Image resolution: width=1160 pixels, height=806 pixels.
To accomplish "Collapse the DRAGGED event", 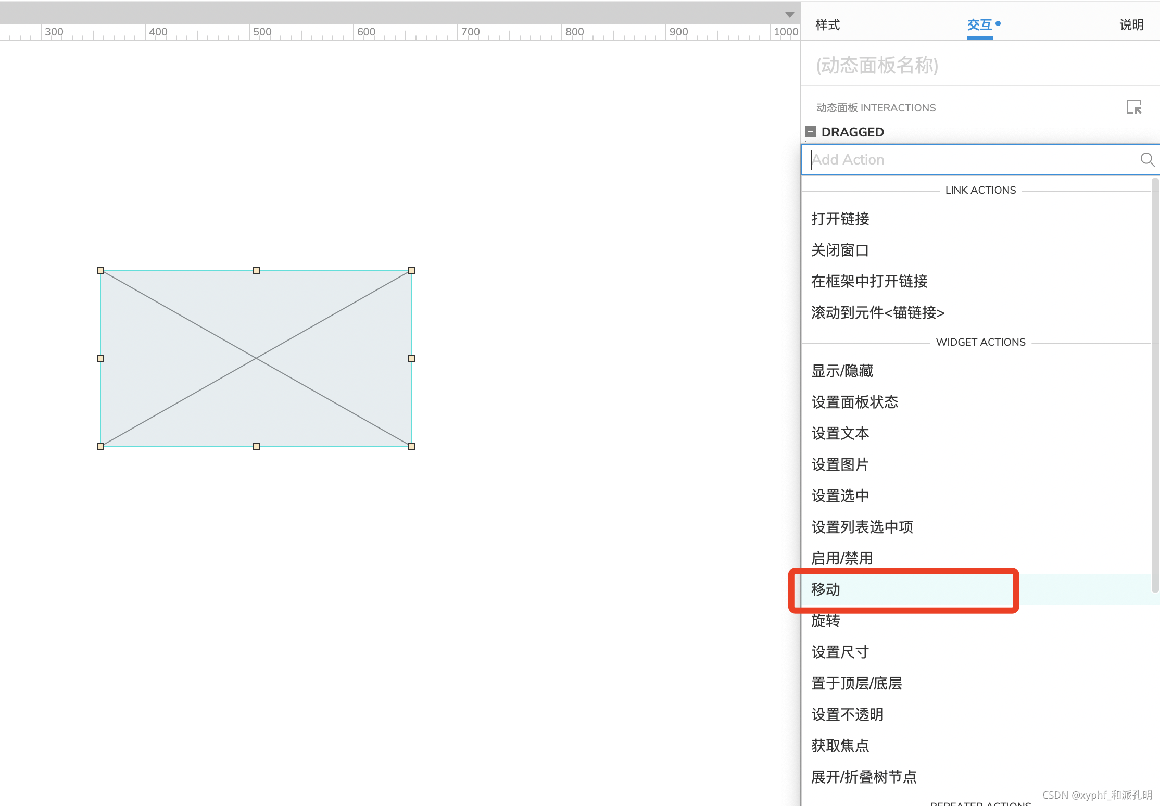I will tap(811, 132).
